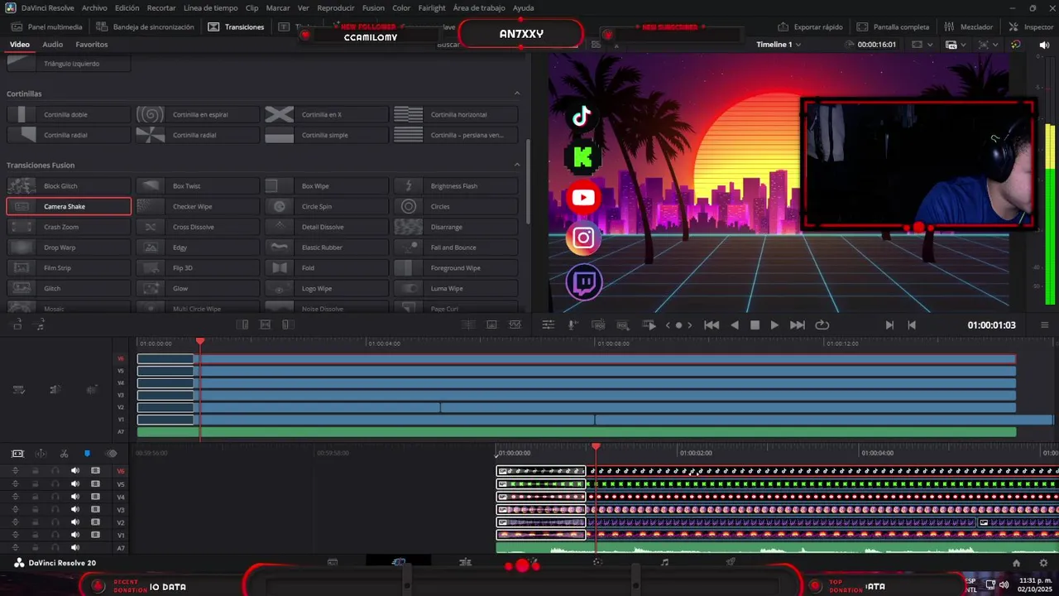This screenshot has height=596, width=1059.
Task: Switch to the Fairlight page icon
Action: click(664, 562)
